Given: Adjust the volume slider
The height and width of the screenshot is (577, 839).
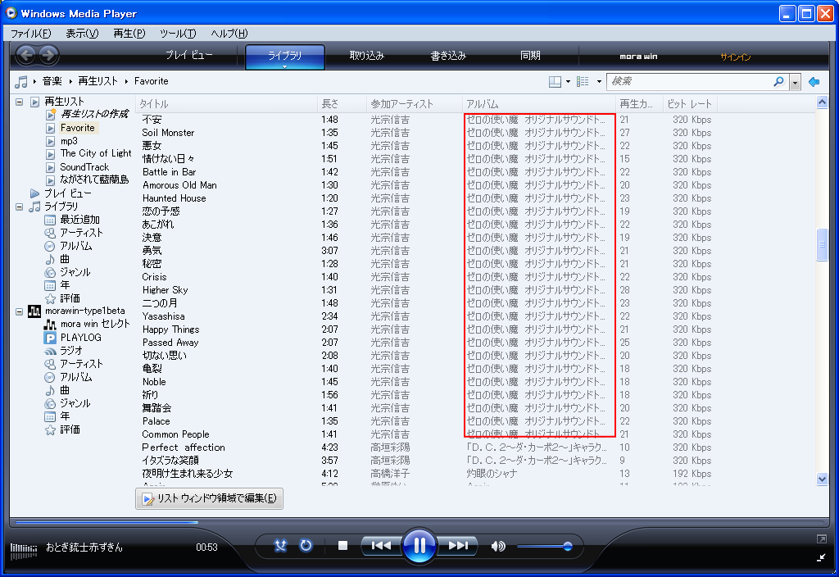Looking at the screenshot, I should point(545,547).
